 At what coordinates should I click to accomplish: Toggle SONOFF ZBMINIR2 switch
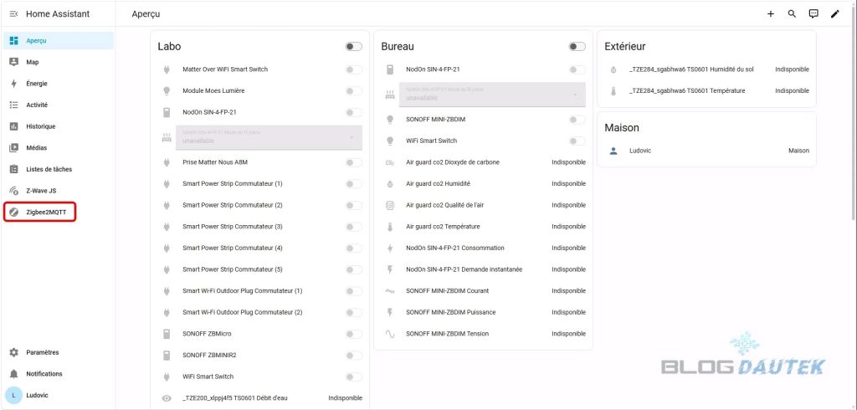[x=354, y=356]
